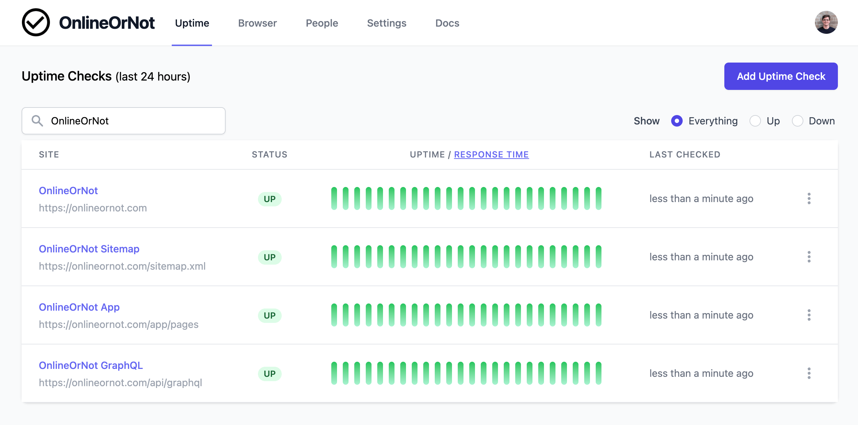Click the UP status badge for OnlineOrNot App
This screenshot has height=425, width=858.
(x=270, y=316)
